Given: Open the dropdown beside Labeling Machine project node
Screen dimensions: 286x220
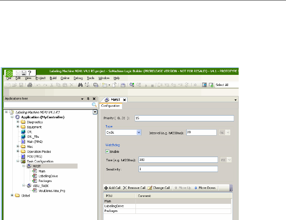Looking at the screenshot, I should click(x=95, y=112).
